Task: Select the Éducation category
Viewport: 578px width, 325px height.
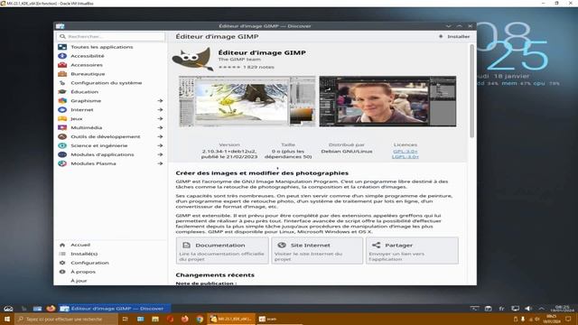Action: click(110, 92)
